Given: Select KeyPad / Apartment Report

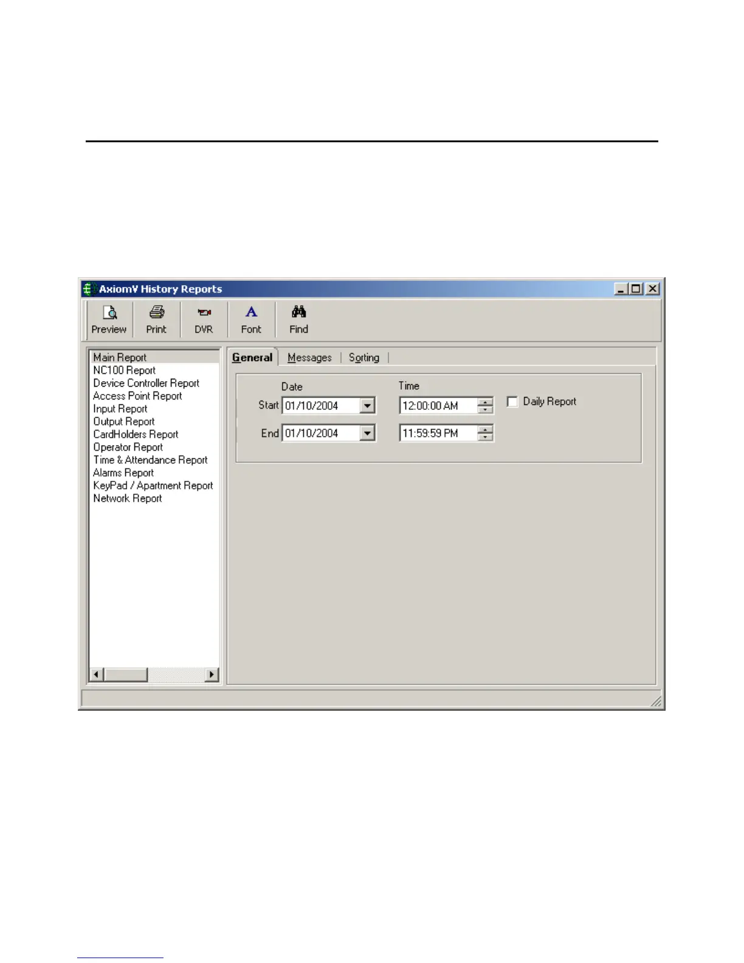Looking at the screenshot, I should (x=153, y=485).
